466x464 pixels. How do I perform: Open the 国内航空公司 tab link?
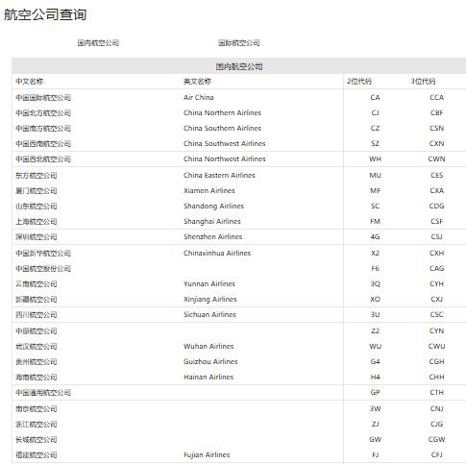[x=98, y=43]
